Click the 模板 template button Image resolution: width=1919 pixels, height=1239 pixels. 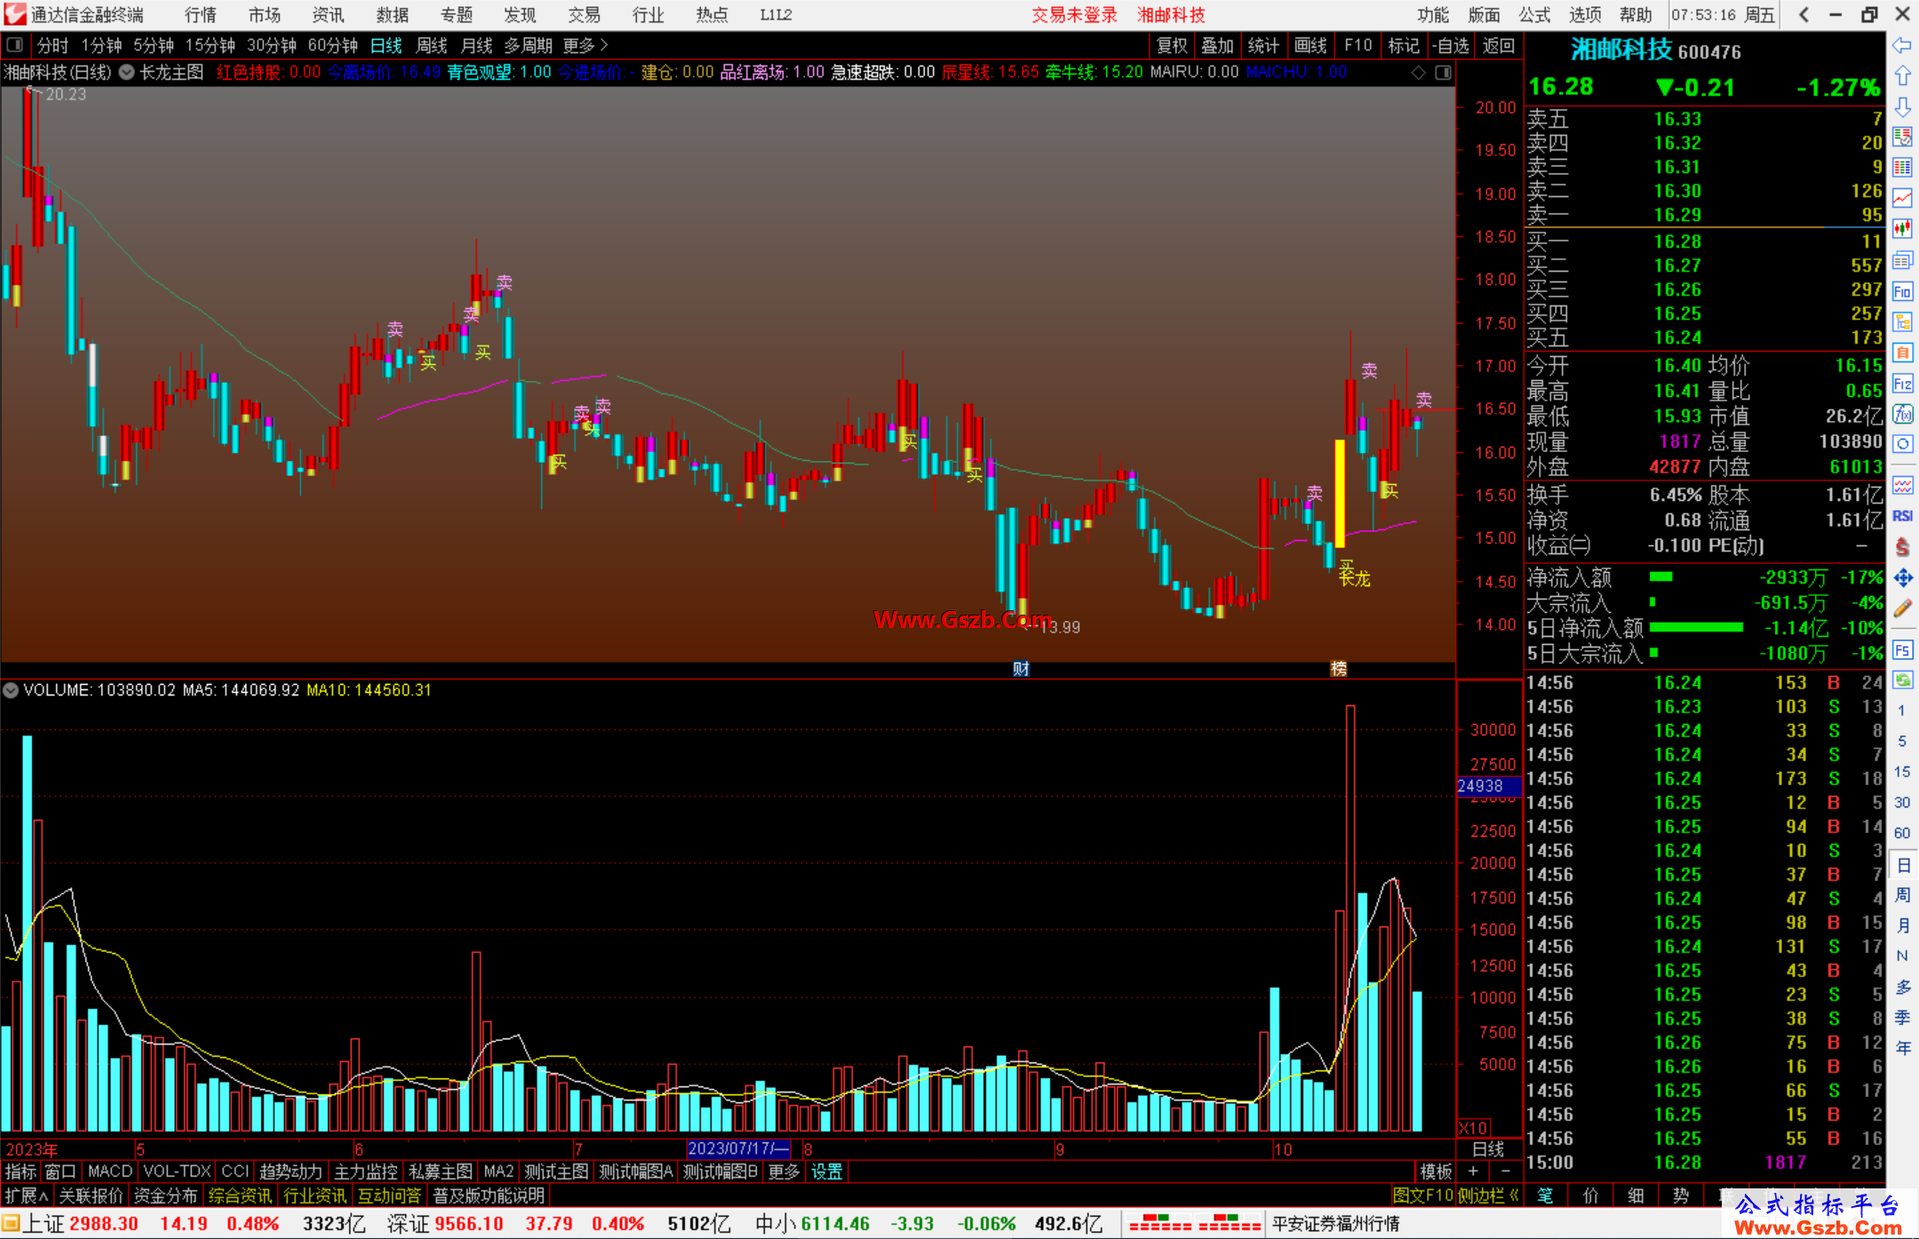(x=1436, y=1171)
